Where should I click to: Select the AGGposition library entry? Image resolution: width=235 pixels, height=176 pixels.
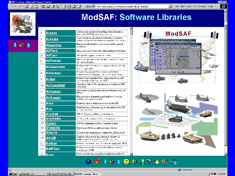click(55, 67)
